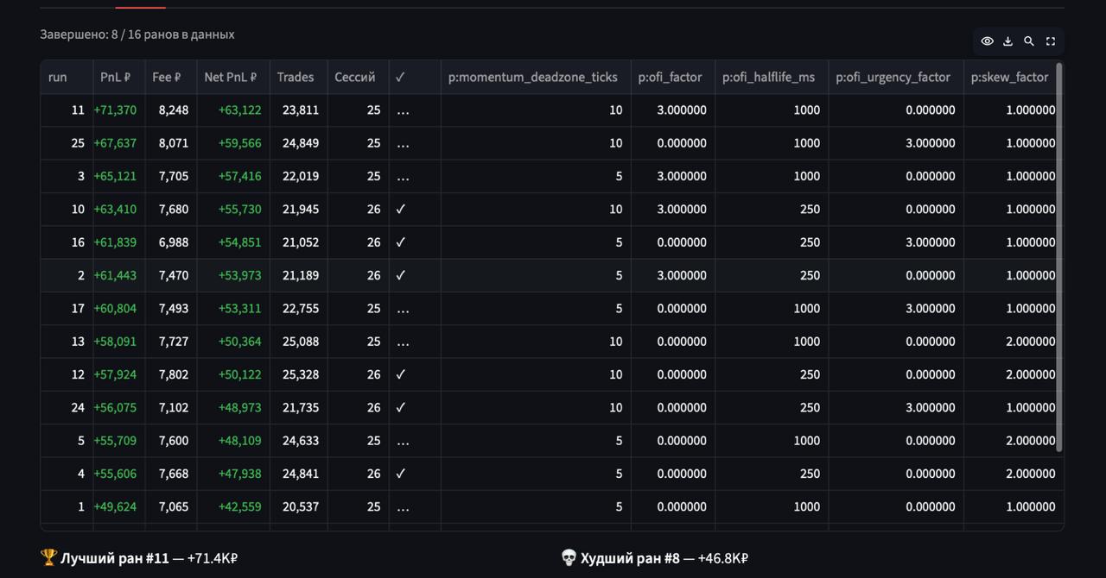1106x578 pixels.
Task: Click the ellipsis in run 25 row
Action: tap(403, 143)
